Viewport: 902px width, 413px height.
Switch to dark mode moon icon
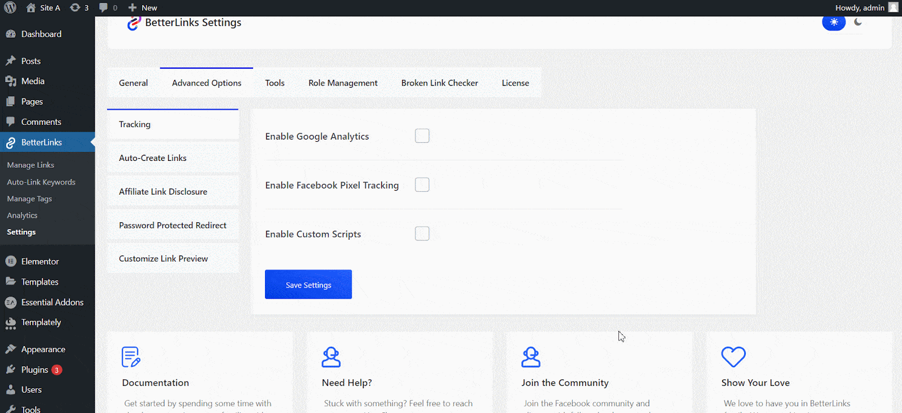pos(858,22)
